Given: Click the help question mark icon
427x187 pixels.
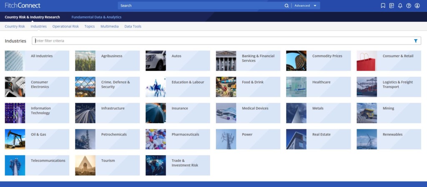Looking at the screenshot, I should coord(409,6).
